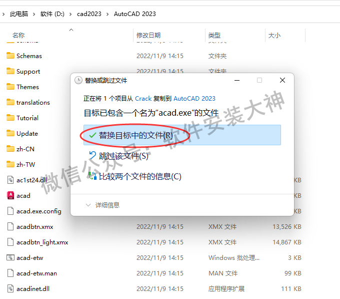The height and width of the screenshot is (299, 340).
Task: Select the Schemas folder name
Action: (x=29, y=56)
